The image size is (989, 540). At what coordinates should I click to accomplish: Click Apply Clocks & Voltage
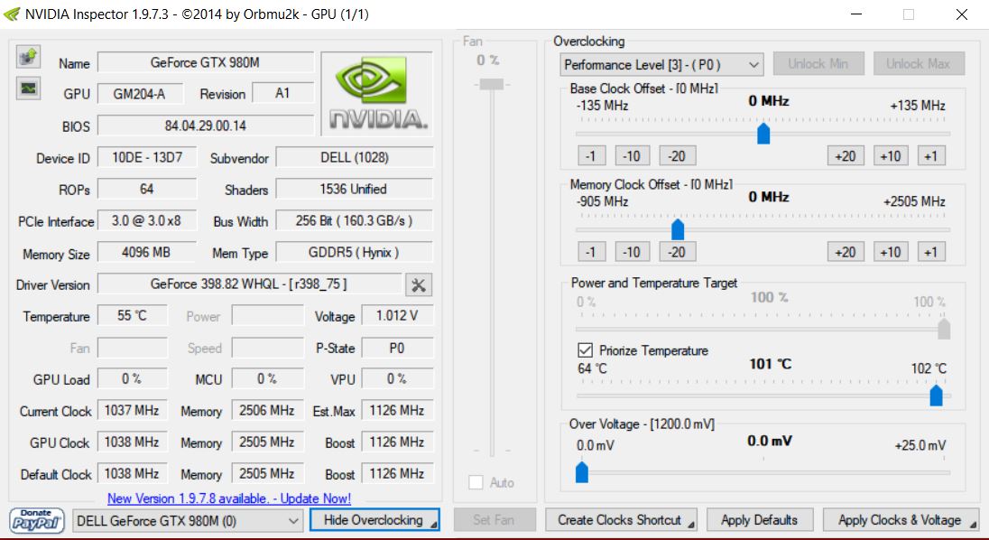coord(901,520)
